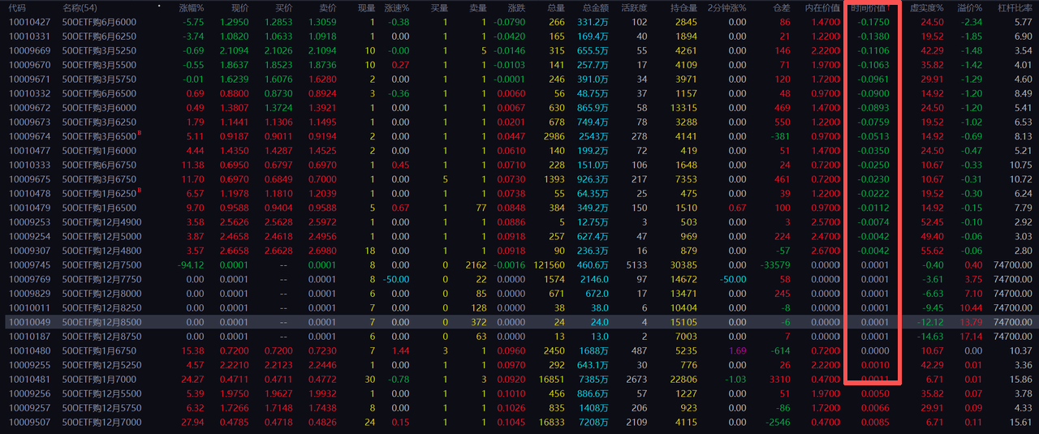Sort by 虚实度% column header
This screenshot has height=434, width=1039.
click(926, 7)
